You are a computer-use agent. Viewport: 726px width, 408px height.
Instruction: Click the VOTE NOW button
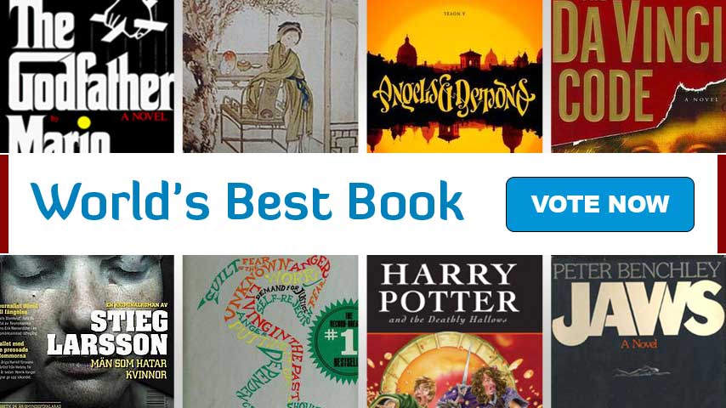click(600, 204)
